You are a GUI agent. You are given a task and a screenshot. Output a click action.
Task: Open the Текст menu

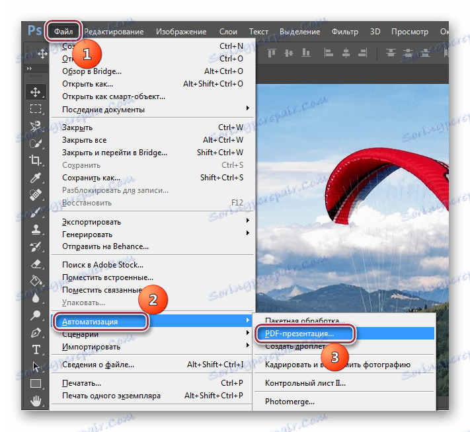coord(258,32)
